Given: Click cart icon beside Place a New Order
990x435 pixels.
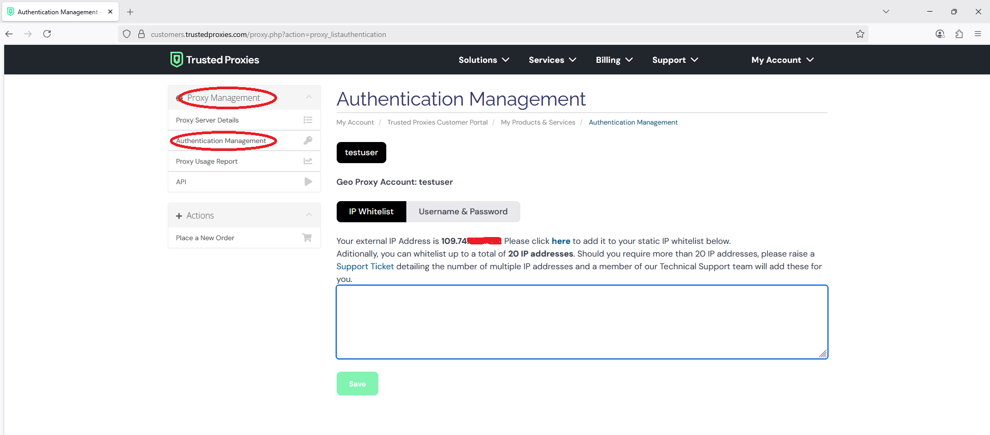Looking at the screenshot, I should pos(307,238).
